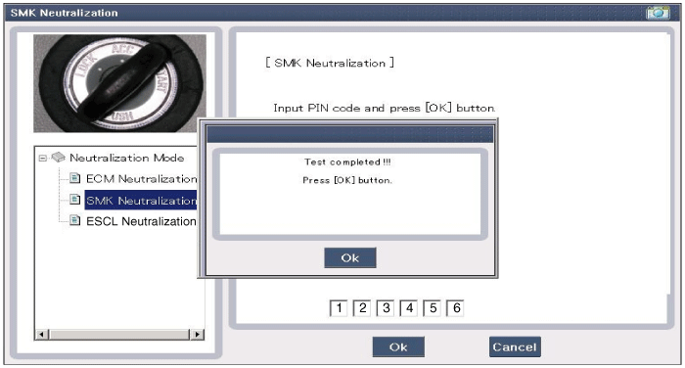Click the ESCL Neutralization document icon
The height and width of the screenshot is (368, 685).
(75, 221)
